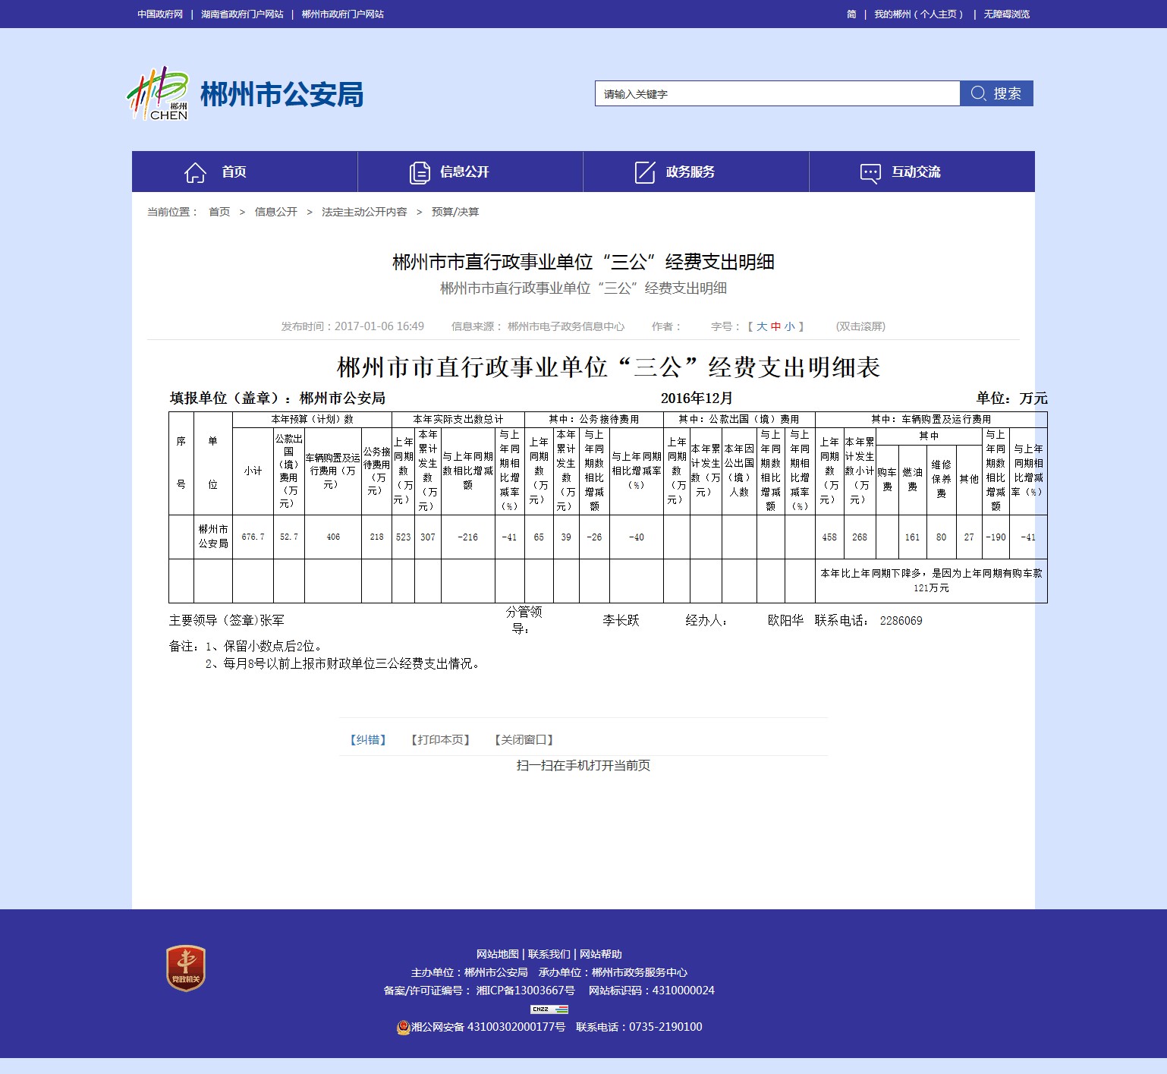The height and width of the screenshot is (1074, 1167).
Task: Switch language via the 简 link
Action: [x=851, y=14]
